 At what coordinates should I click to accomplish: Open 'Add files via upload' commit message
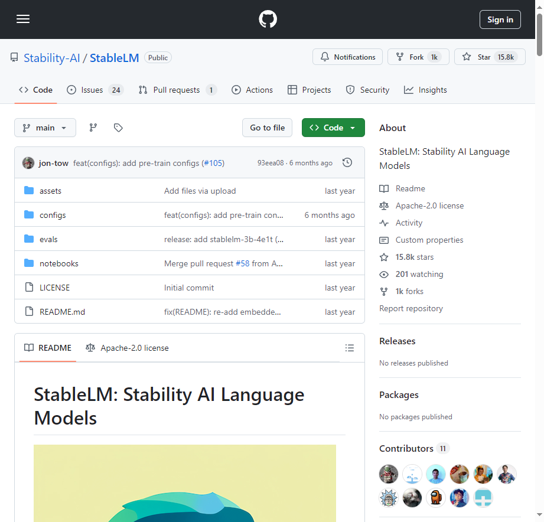200,191
